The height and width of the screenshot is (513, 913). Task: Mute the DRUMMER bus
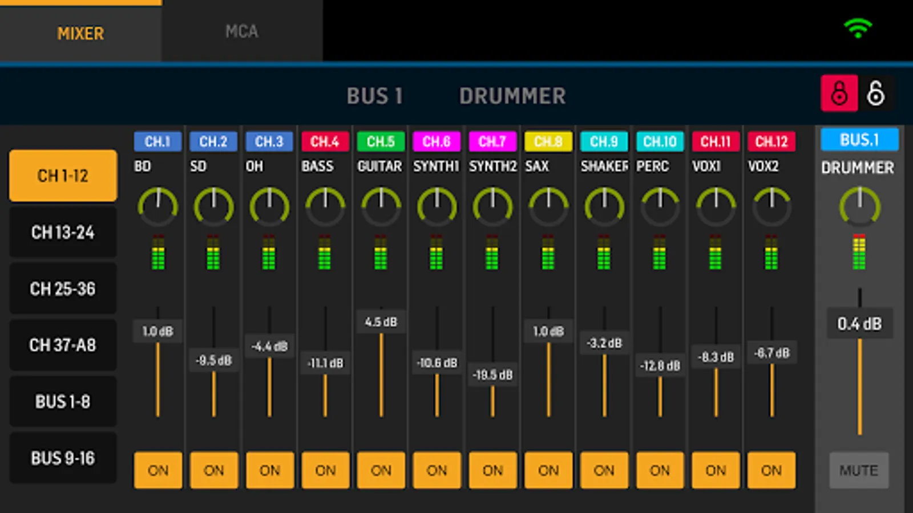tap(859, 470)
